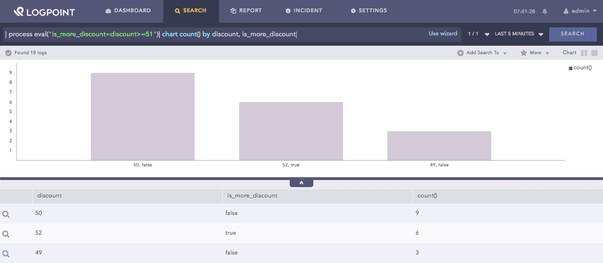This screenshot has width=603, height=263.
Task: Switch chart to full-width layout icon
Action: coord(595,53)
